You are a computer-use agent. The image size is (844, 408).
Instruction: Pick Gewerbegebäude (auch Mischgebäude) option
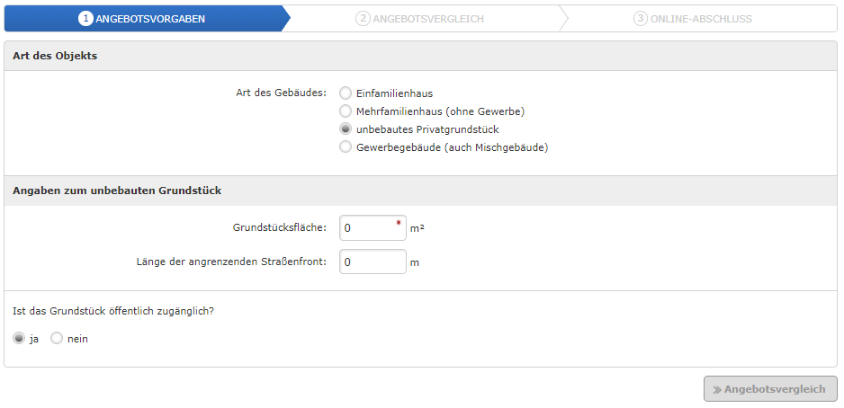pos(345,146)
